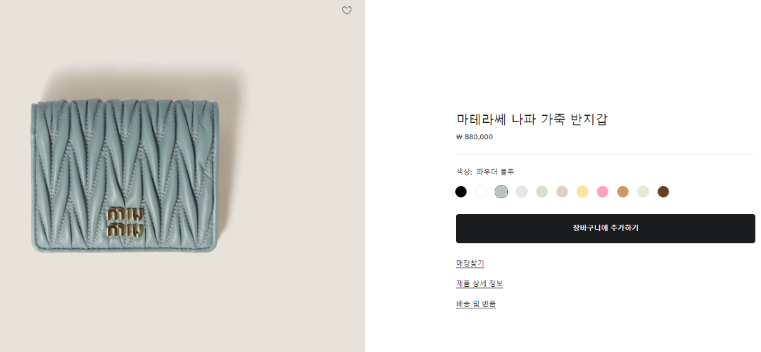Select the yellow color swatch
The height and width of the screenshot is (352, 761).
[582, 192]
